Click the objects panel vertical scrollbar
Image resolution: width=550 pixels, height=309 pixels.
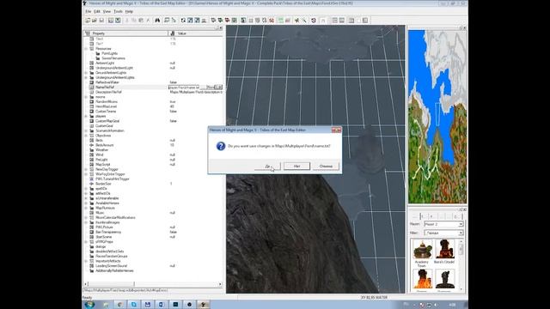pos(461,265)
